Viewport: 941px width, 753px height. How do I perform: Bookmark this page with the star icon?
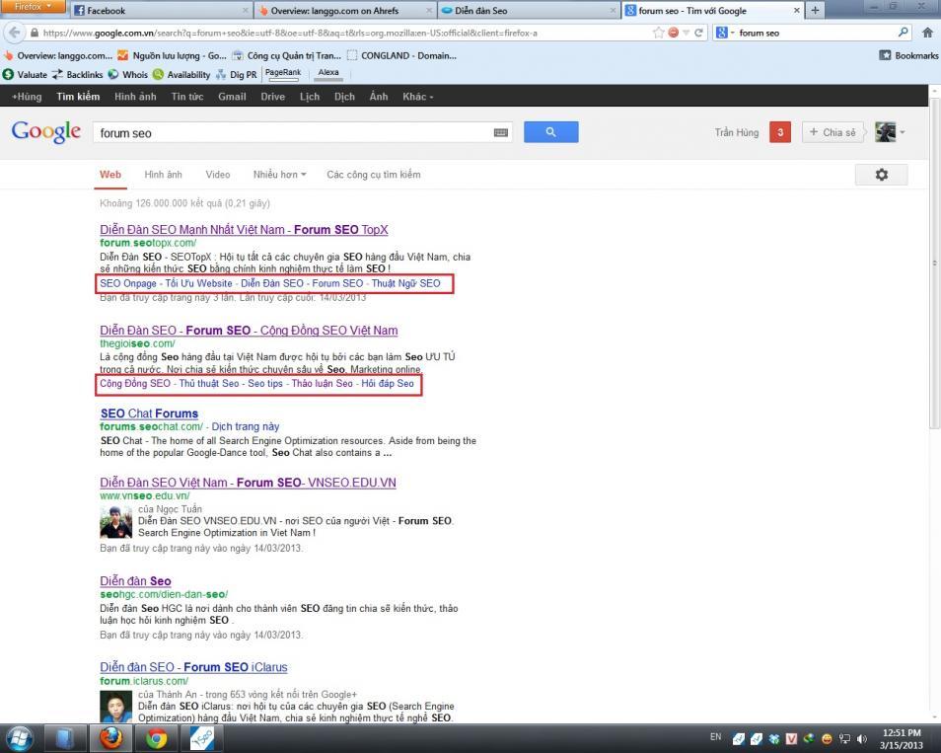658,33
